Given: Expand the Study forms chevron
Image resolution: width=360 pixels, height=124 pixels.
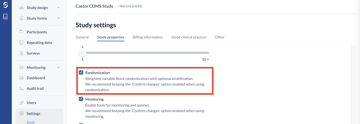Looking at the screenshot, I should tap(59, 18).
